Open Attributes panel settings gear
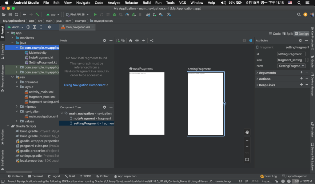The image size is (315, 184). (x=300, y=40)
